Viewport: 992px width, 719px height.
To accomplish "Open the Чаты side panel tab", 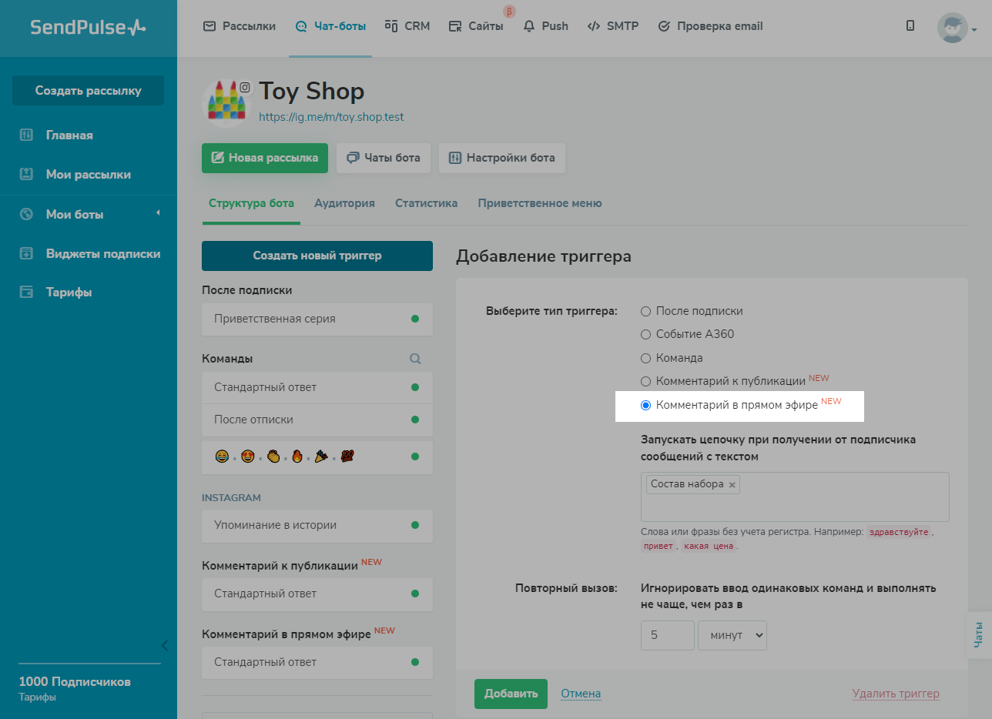I will point(978,634).
